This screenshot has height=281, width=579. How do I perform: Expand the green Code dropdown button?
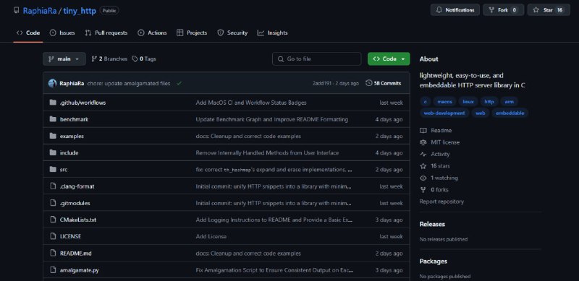tap(389, 59)
